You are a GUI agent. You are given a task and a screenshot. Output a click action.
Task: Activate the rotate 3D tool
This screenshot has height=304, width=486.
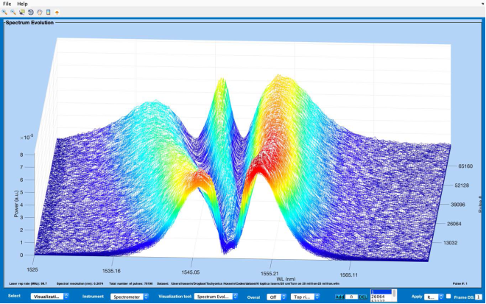(30, 13)
